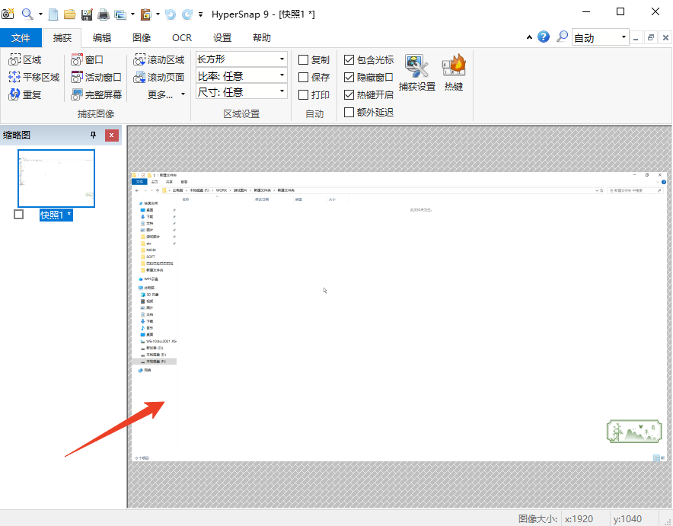Enable the 额外延迟 extra delay checkbox

point(349,113)
